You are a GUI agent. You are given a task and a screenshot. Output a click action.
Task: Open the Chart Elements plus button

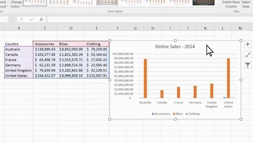(x=248, y=44)
